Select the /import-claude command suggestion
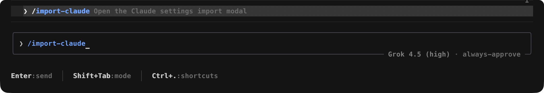 click(272, 11)
